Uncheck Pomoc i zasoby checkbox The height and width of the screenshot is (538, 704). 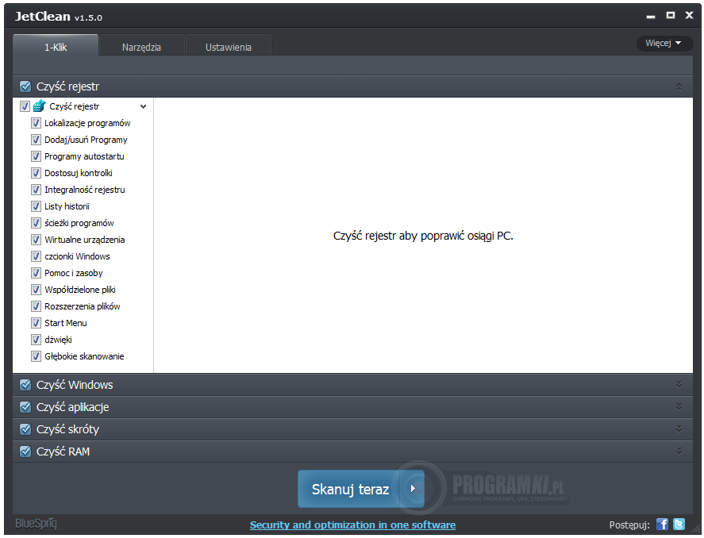(36, 273)
